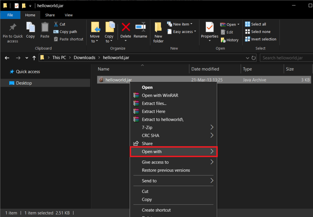The width and height of the screenshot is (313, 217).
Task: Click Select none in the ribbon
Action: pyautogui.click(x=258, y=32)
